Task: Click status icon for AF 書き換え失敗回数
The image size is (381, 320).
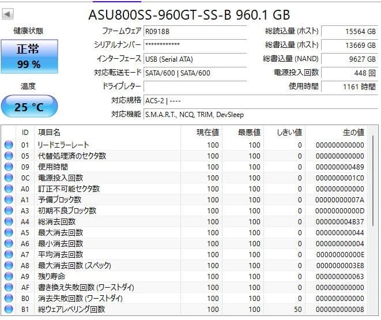Action: [9, 287]
